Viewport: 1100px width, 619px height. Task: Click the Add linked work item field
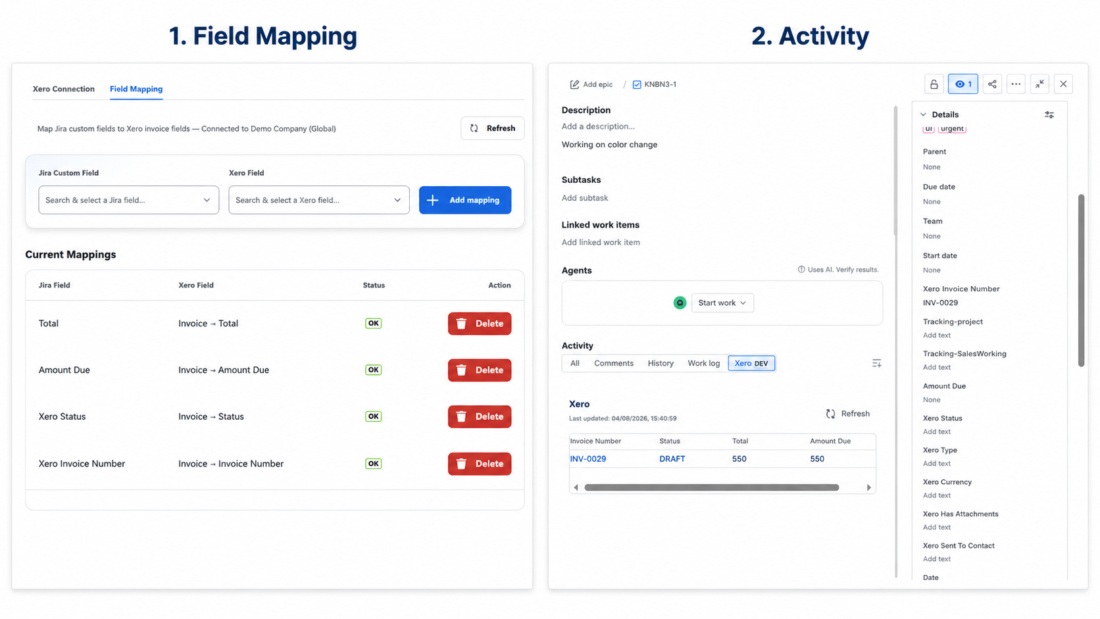pyautogui.click(x=601, y=242)
